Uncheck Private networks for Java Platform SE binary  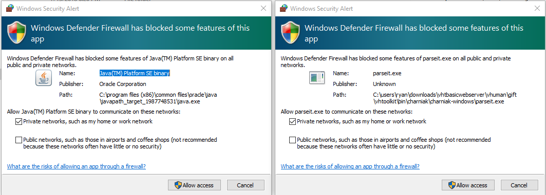click(x=18, y=121)
